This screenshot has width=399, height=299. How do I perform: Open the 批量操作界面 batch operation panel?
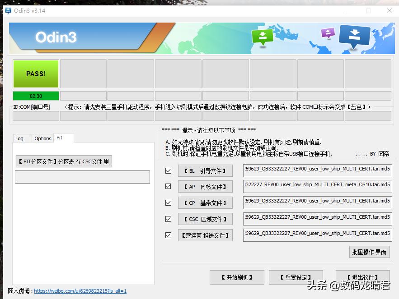[x=369, y=252]
